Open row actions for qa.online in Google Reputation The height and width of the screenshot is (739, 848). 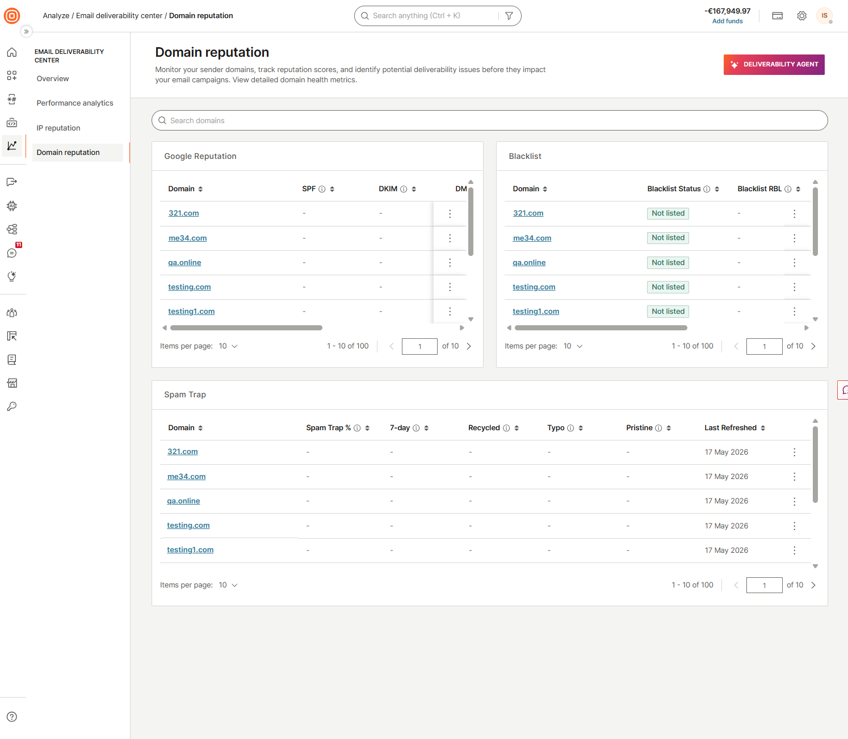(450, 263)
